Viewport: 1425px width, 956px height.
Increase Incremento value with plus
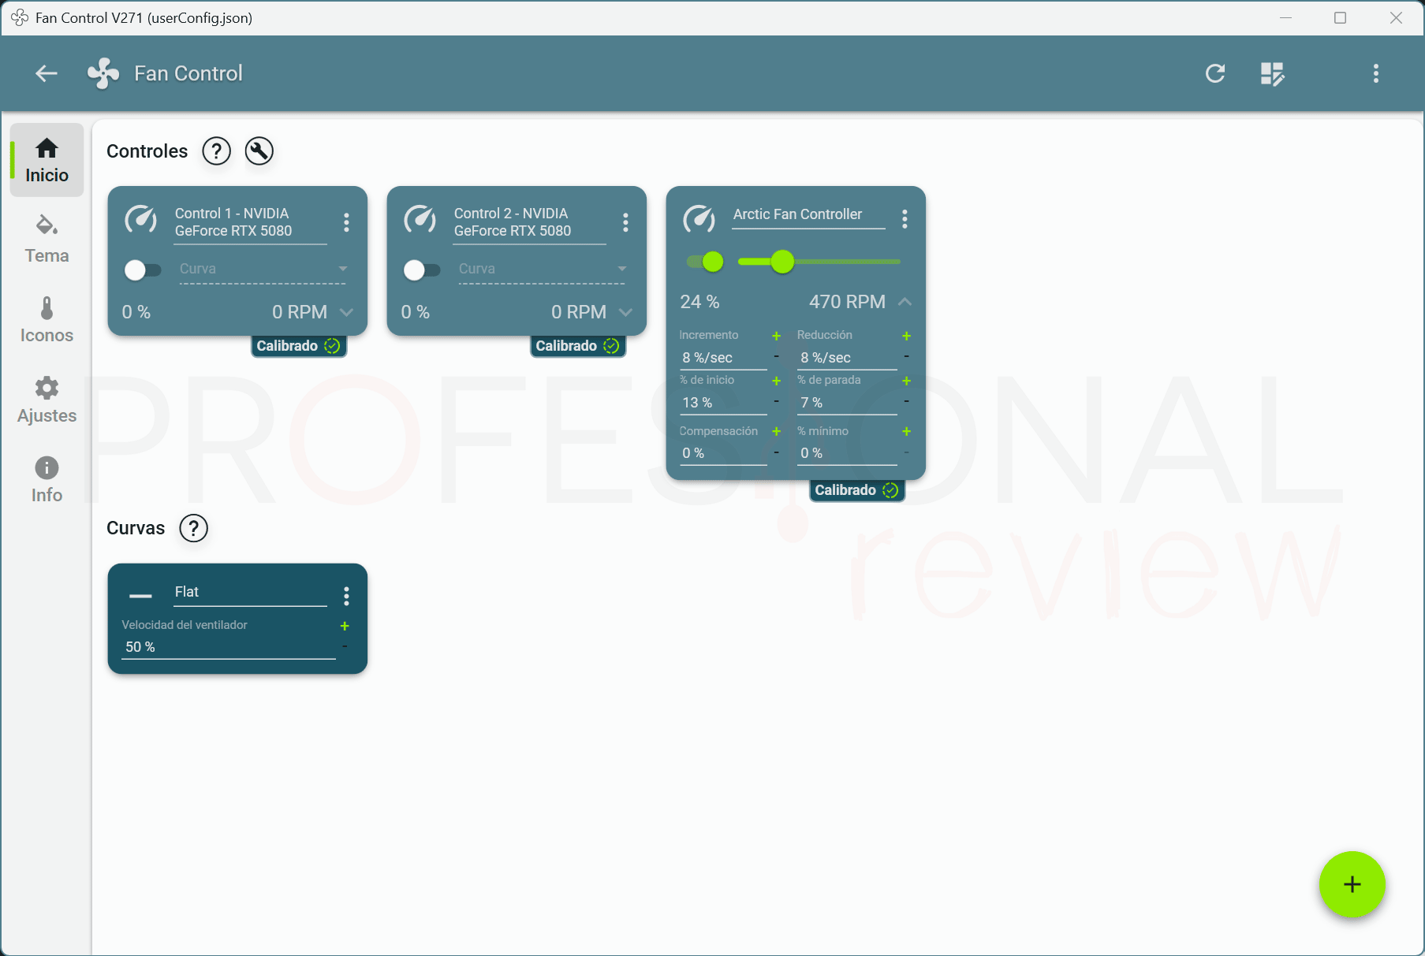(776, 336)
